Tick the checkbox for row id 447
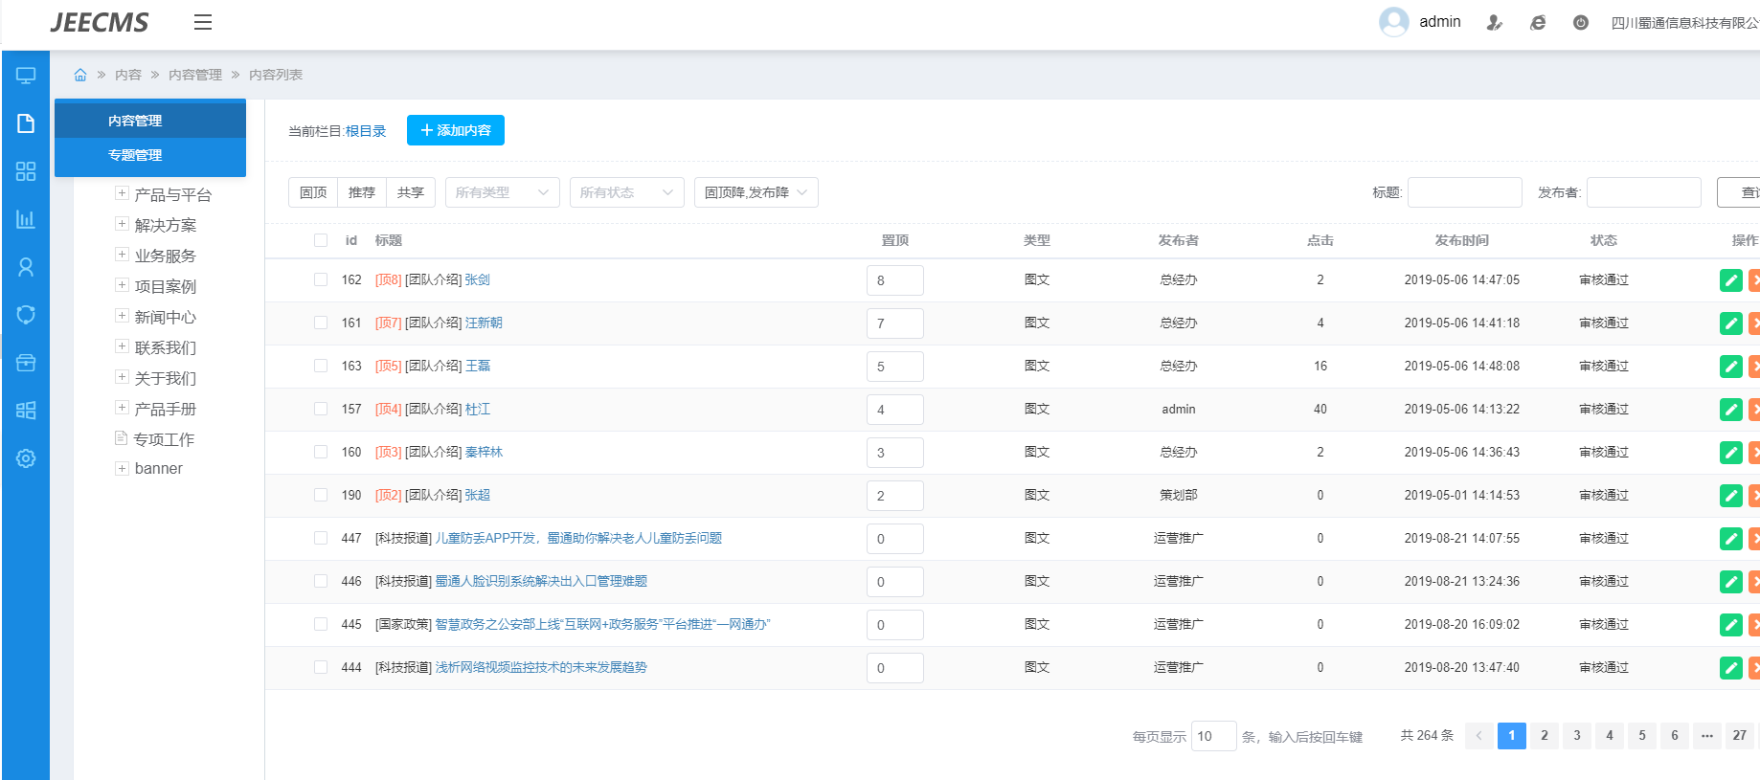The height and width of the screenshot is (780, 1760). click(321, 538)
